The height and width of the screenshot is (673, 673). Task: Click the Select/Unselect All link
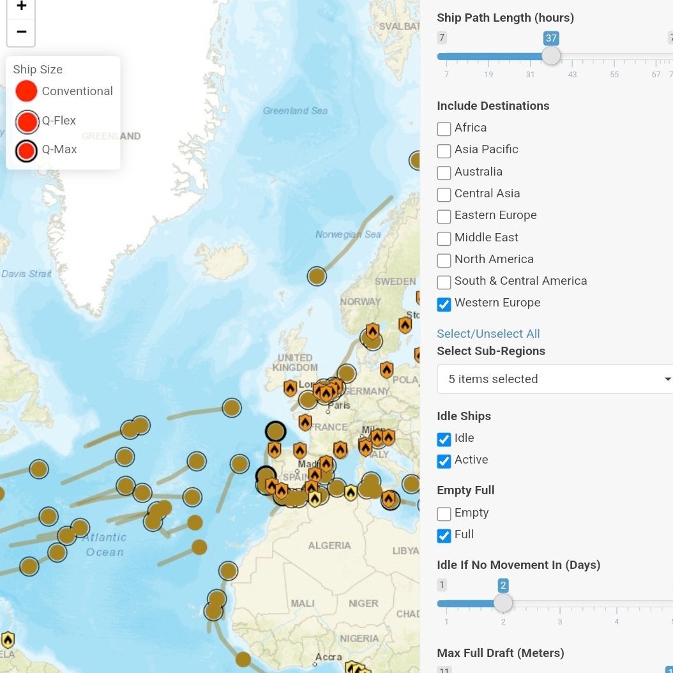tap(488, 333)
